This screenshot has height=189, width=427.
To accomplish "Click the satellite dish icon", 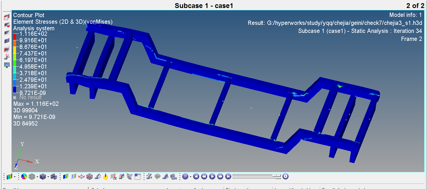I will (x=129, y=177).
